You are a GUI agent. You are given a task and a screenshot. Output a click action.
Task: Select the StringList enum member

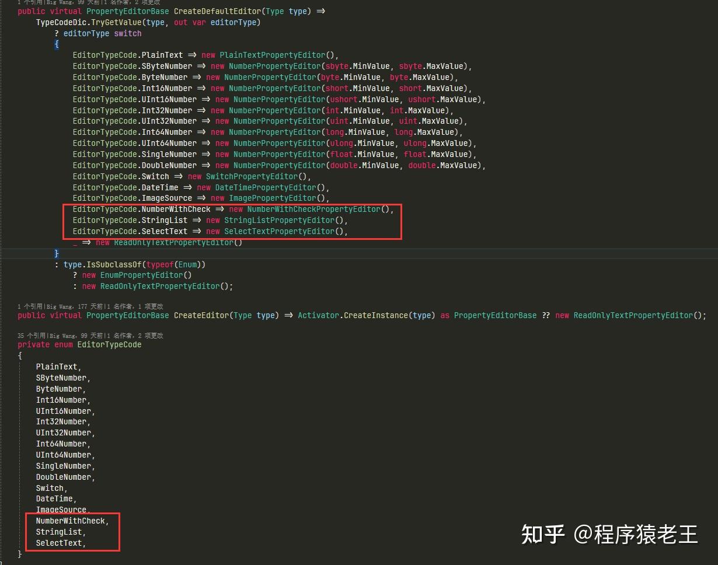58,531
